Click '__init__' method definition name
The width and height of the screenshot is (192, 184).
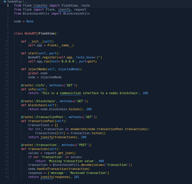tap(35, 42)
